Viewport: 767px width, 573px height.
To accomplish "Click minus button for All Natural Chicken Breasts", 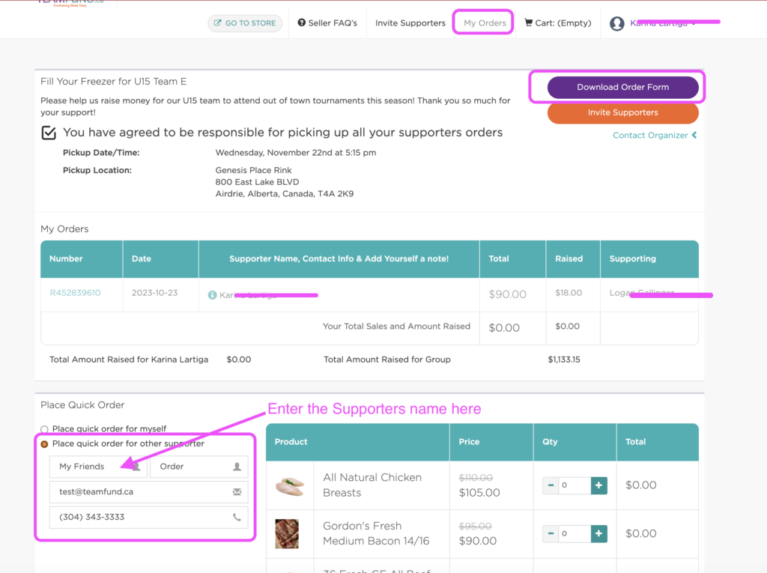I will (x=551, y=485).
